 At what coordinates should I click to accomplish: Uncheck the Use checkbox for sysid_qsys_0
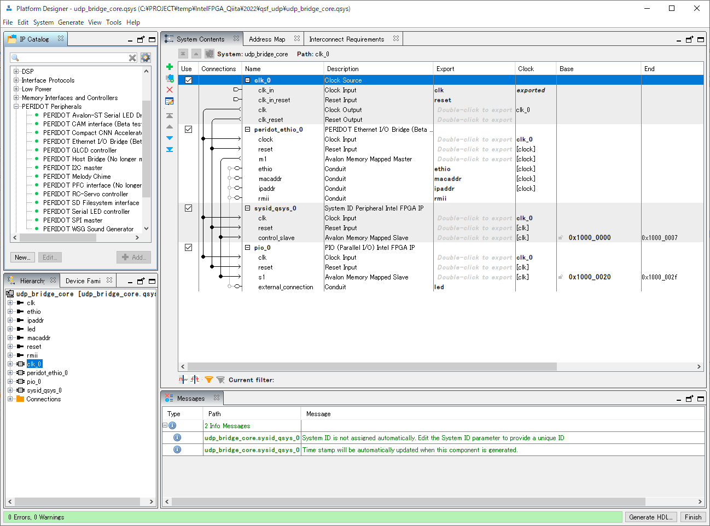coord(188,208)
